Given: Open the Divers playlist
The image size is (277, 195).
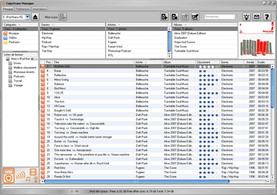Looking at the screenshot, I should (17, 63).
